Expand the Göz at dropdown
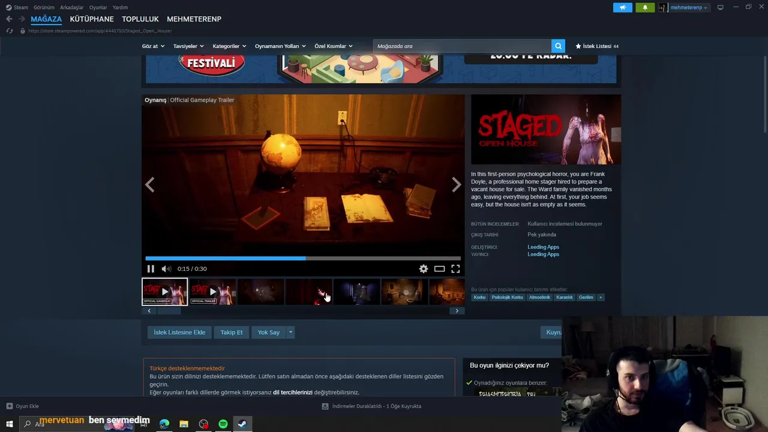 pyautogui.click(x=153, y=46)
